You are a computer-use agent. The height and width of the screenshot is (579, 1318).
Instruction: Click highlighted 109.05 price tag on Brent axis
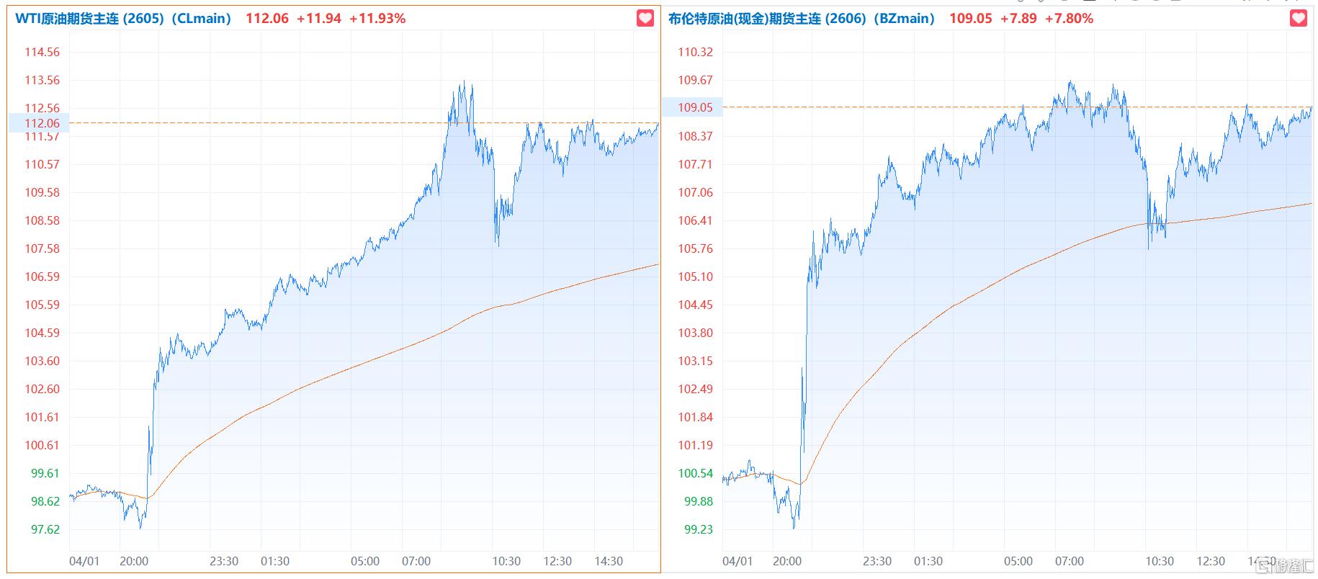point(695,107)
